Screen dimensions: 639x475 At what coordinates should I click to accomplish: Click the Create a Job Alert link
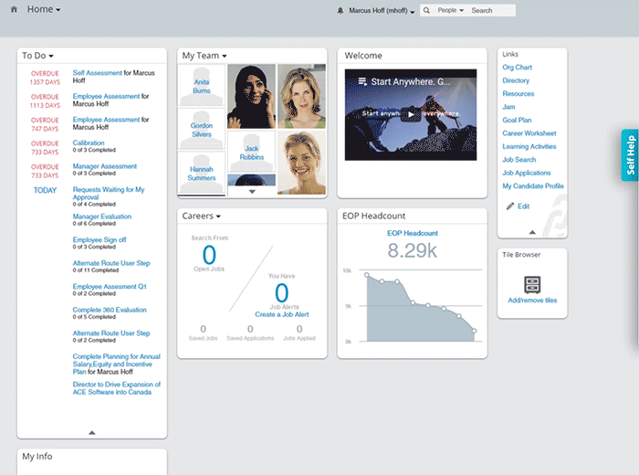(281, 314)
